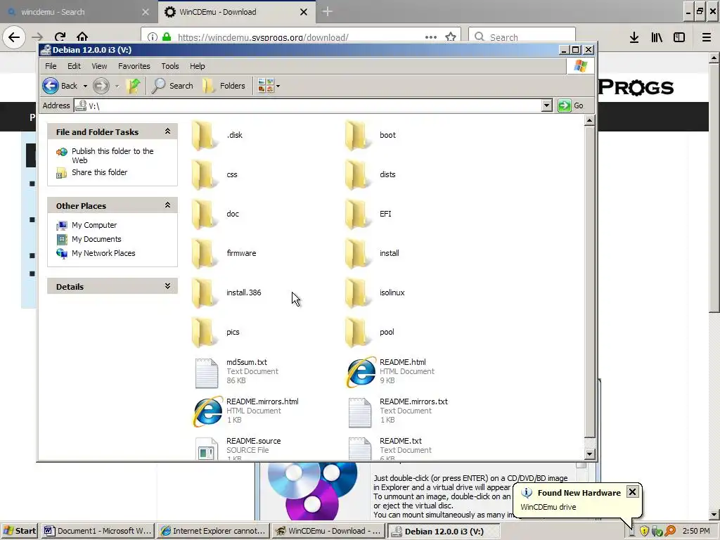This screenshot has width=720, height=540.
Task: Select the install folder icon
Action: pyautogui.click(x=358, y=253)
